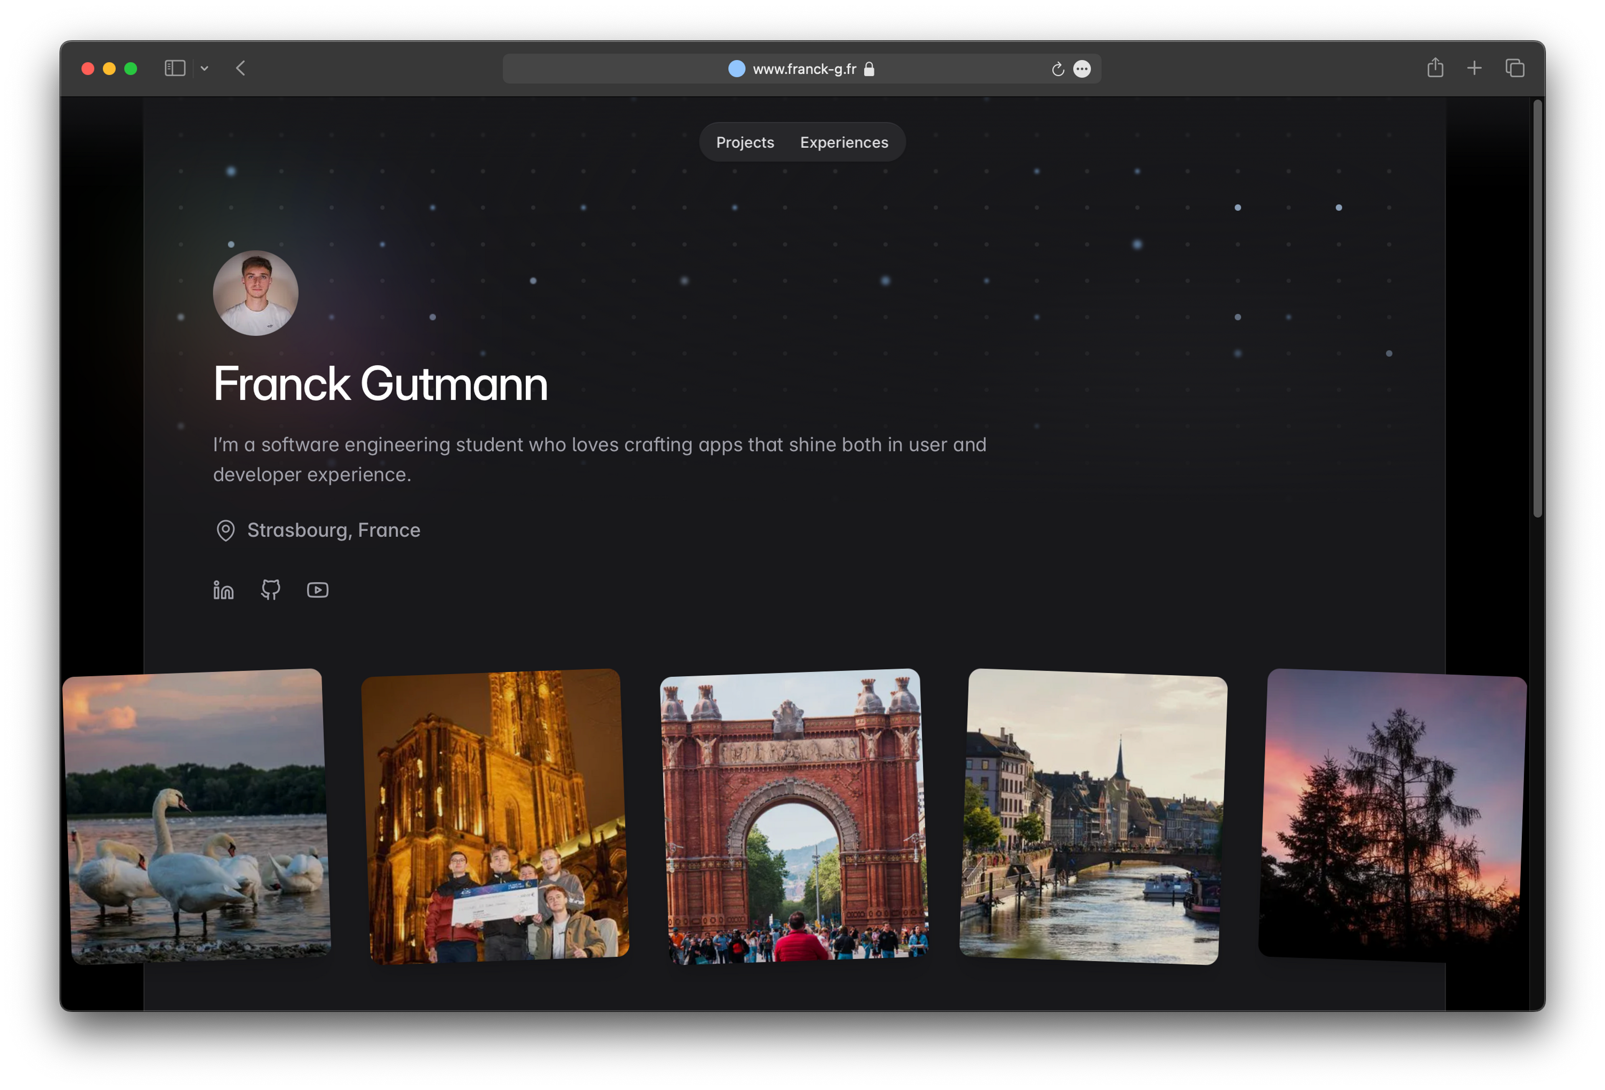This screenshot has height=1090, width=1605.
Task: Click the Safari share icon
Action: point(1435,68)
